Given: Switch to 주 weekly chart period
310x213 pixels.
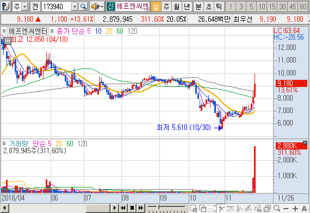Looking at the screenshot, I should 166,7.
